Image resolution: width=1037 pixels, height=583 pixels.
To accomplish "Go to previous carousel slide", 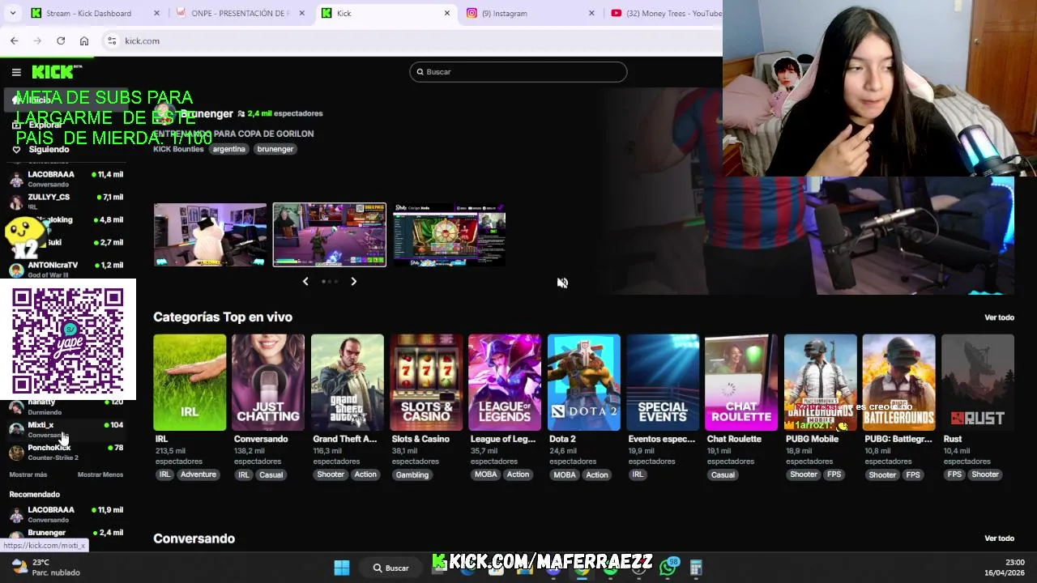I will click(305, 281).
